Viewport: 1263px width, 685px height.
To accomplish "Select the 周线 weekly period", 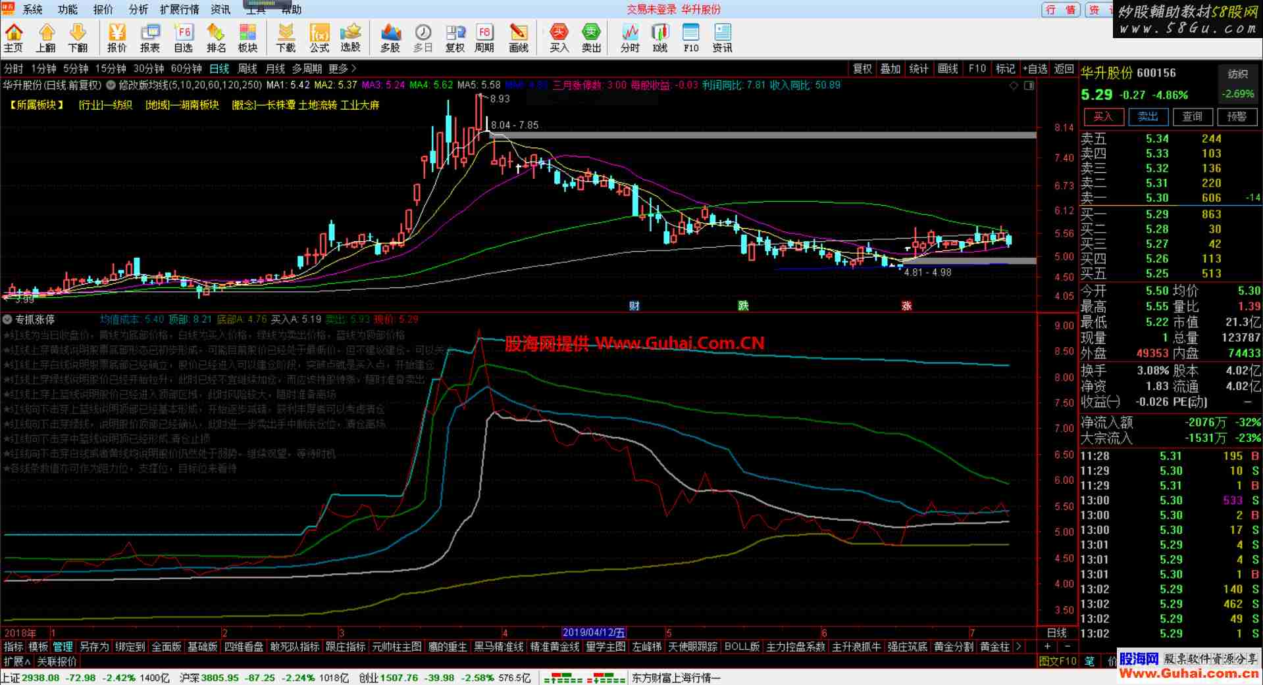I will pyautogui.click(x=247, y=68).
